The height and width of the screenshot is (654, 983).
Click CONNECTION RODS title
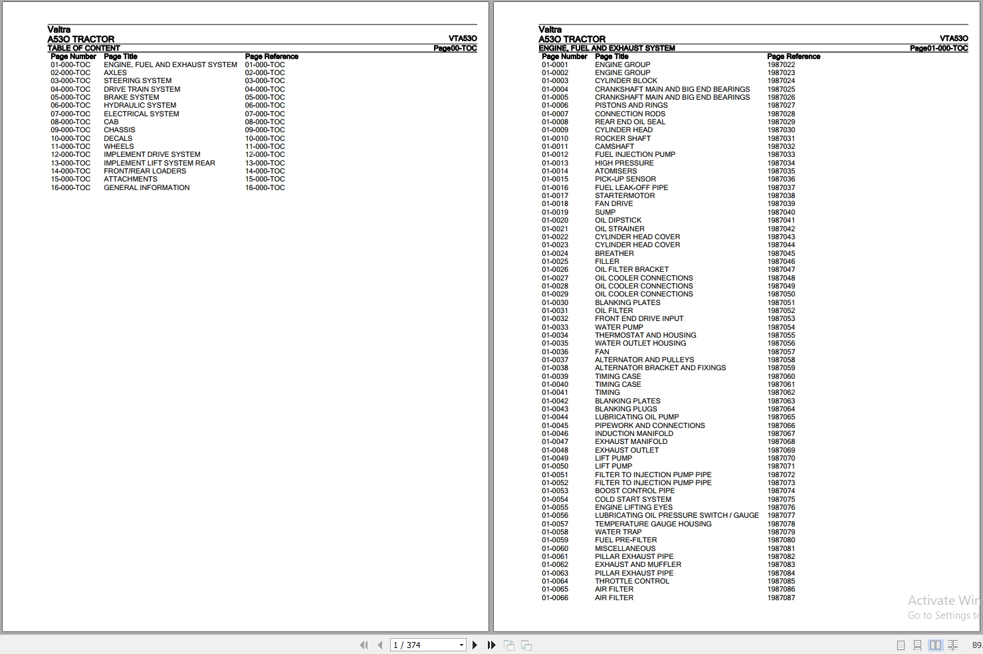tap(629, 114)
